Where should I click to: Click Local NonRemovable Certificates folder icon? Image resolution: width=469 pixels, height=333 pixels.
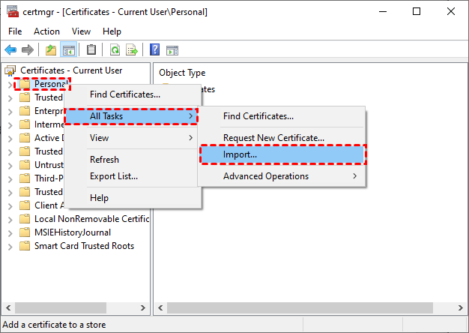(x=25, y=219)
